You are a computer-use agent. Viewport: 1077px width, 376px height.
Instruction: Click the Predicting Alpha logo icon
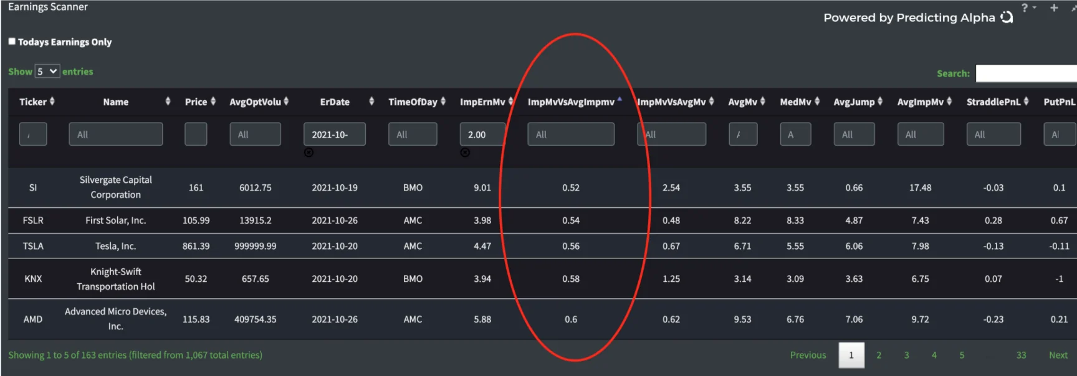click(x=1007, y=17)
